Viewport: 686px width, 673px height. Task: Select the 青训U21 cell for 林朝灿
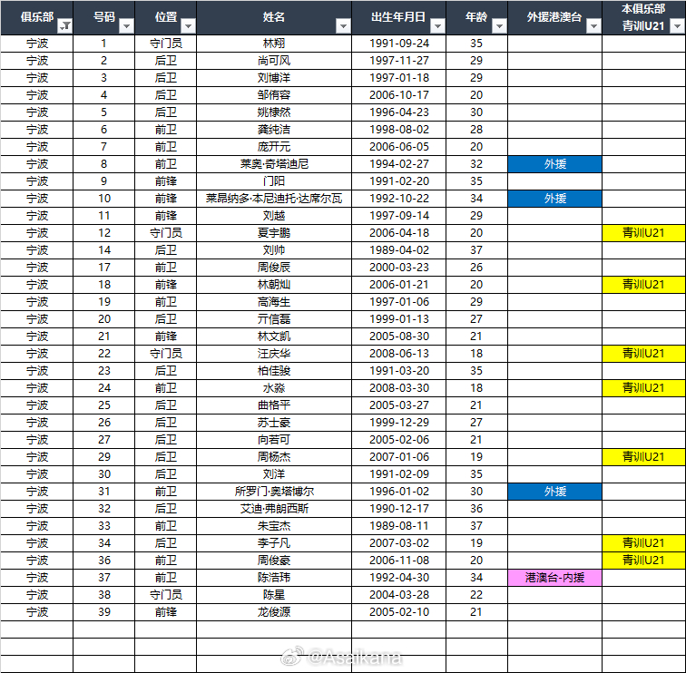tap(643, 285)
